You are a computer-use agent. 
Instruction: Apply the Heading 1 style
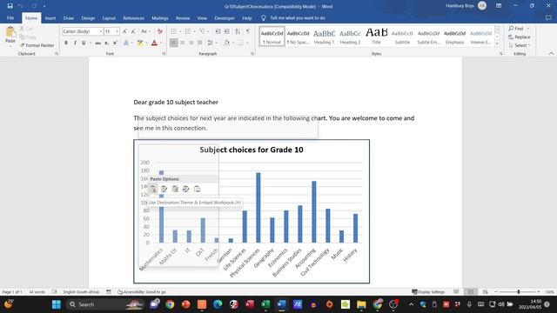[324, 37]
